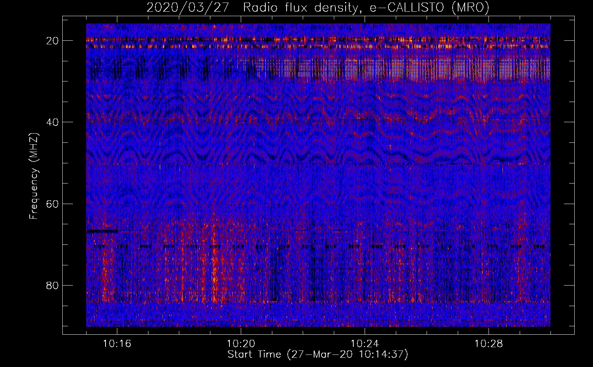
Task: Click the y-axis tick label "40"
Action: pos(53,122)
